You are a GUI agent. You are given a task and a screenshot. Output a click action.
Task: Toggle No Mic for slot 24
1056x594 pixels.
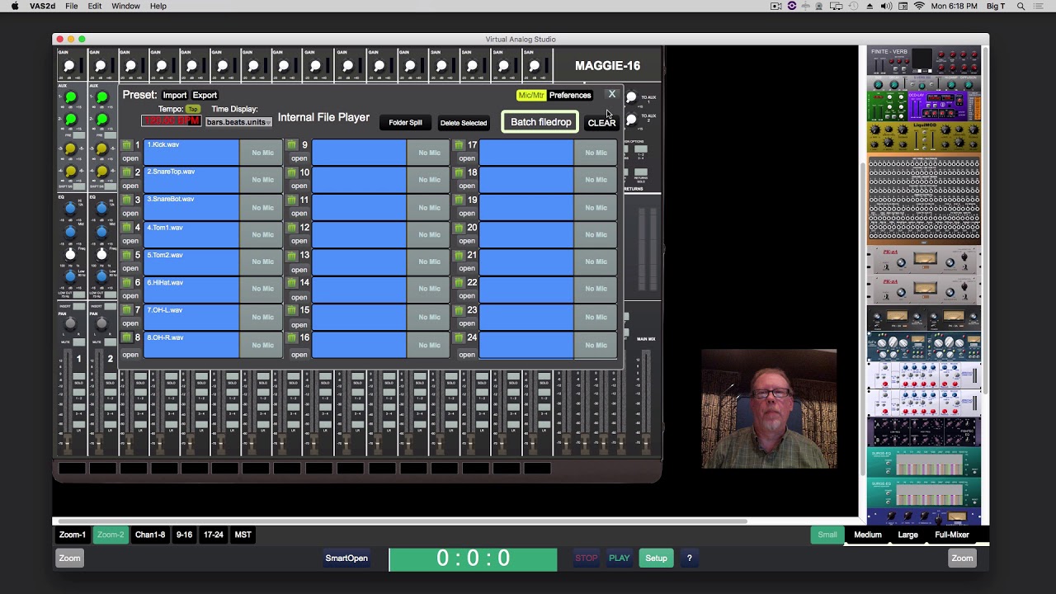coord(596,345)
